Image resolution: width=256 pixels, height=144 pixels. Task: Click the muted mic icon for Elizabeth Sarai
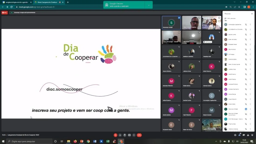(246, 44)
